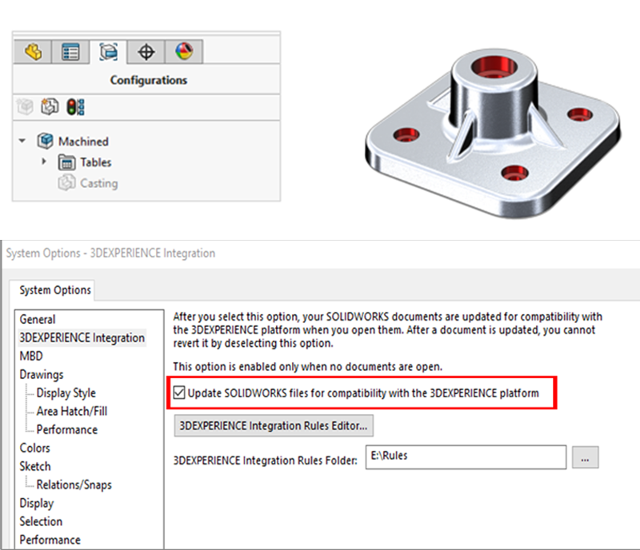Select Display Style under Drawings
Screen dimensions: 640x550
(66, 393)
